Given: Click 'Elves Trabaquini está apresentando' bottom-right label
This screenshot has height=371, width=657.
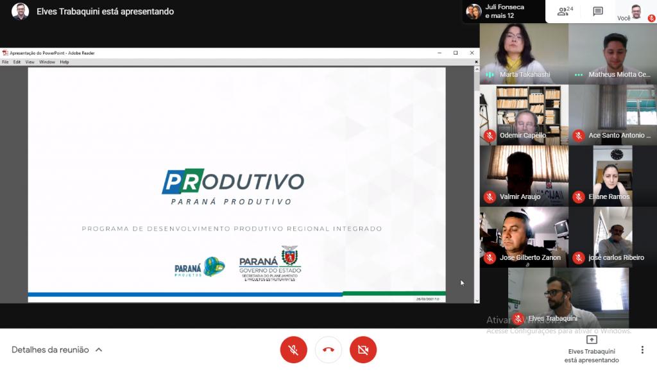Looking at the screenshot, I should click(x=592, y=356).
